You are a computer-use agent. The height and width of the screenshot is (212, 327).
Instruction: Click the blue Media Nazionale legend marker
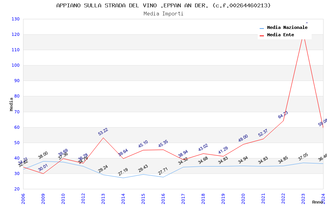coord(262,28)
